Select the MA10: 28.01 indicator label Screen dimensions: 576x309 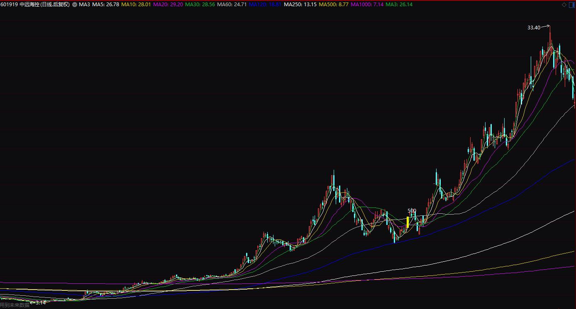coord(136,5)
